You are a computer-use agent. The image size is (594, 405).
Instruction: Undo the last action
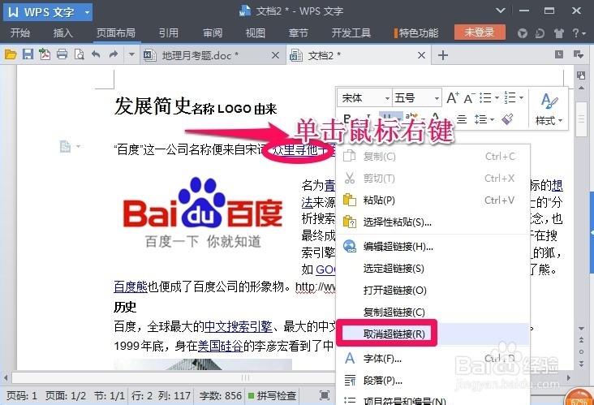point(97,54)
